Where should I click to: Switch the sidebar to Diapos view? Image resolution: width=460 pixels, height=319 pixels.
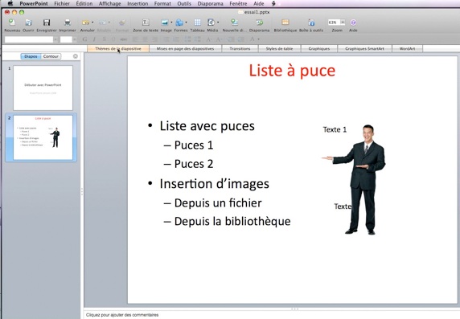31,56
